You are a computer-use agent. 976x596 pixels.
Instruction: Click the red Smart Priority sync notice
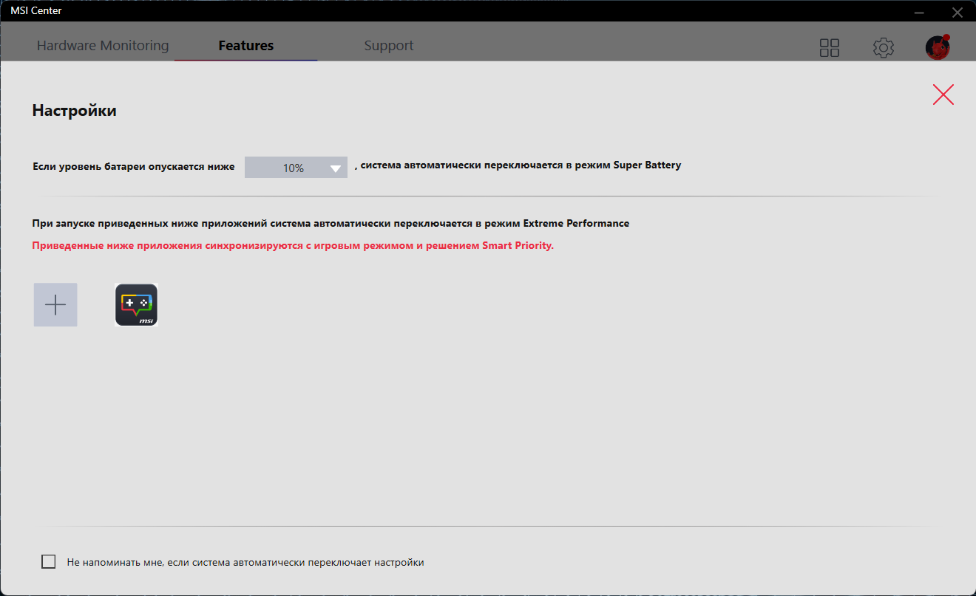(293, 246)
